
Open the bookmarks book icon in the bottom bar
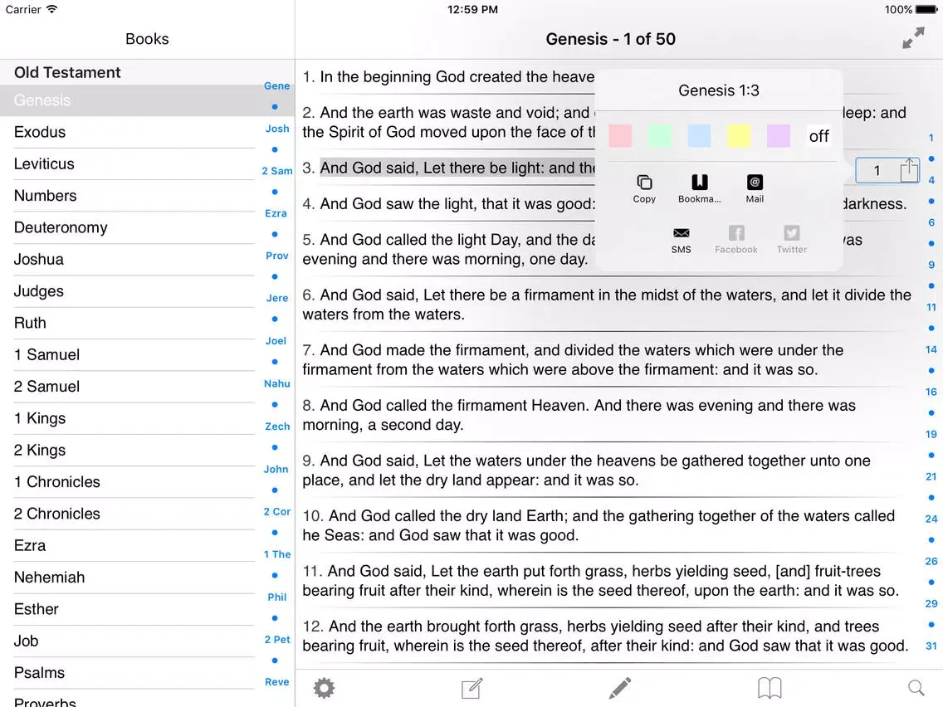pyautogui.click(x=770, y=688)
